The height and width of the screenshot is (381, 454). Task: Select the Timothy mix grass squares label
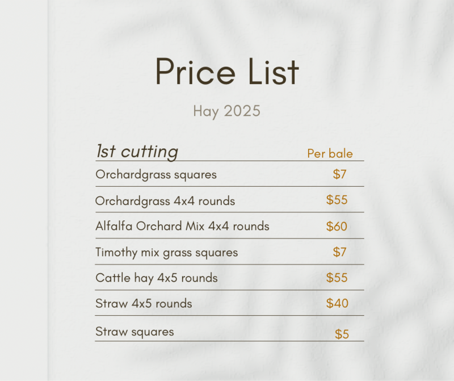pyautogui.click(x=167, y=252)
